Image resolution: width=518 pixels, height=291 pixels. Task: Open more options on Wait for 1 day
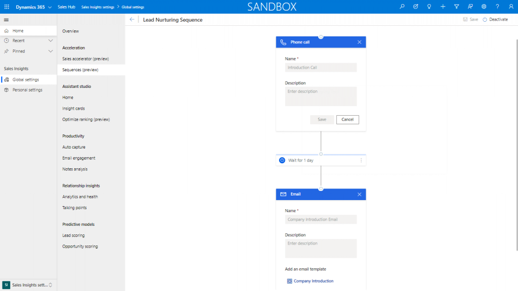tap(362, 160)
